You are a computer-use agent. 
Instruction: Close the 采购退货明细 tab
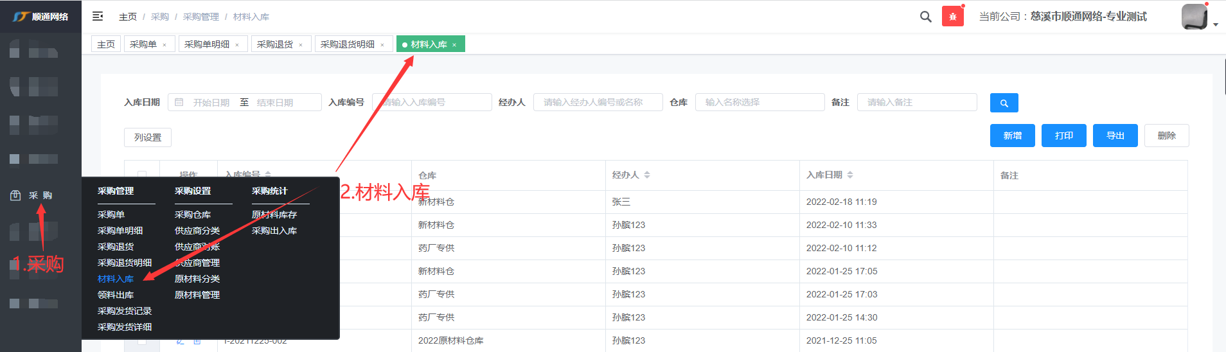382,45
